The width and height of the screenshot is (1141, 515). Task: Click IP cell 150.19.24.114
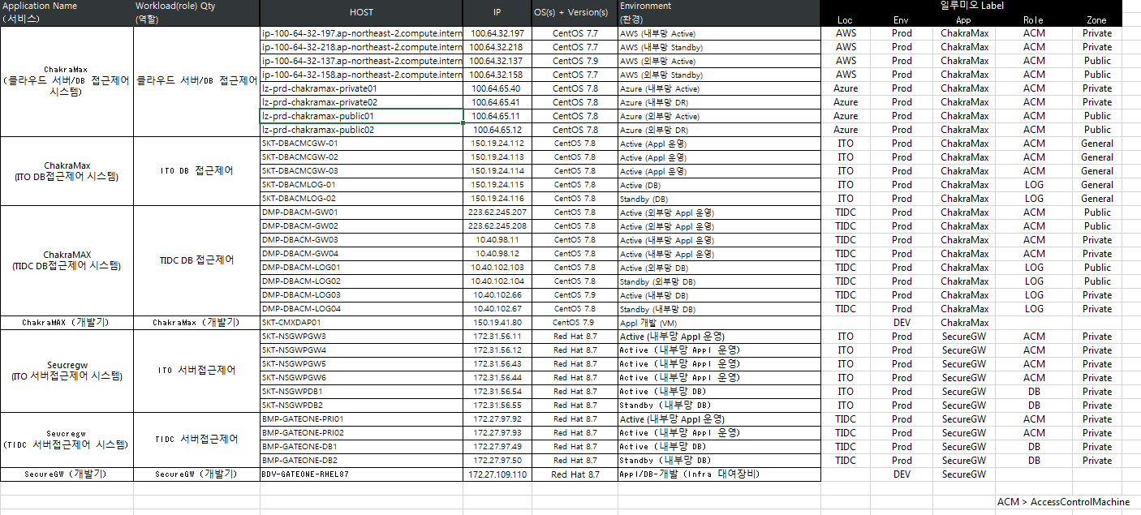(497, 171)
